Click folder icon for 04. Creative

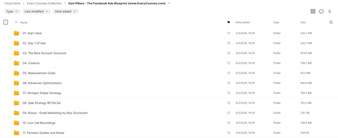coord(17,63)
